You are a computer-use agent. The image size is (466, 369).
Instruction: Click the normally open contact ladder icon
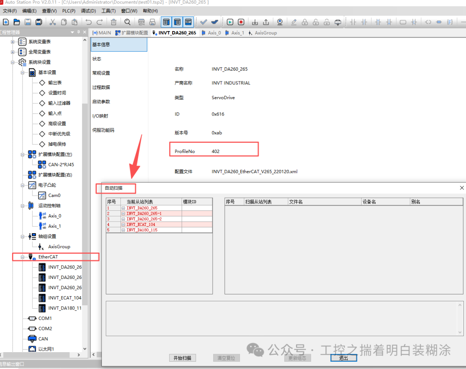click(353, 22)
